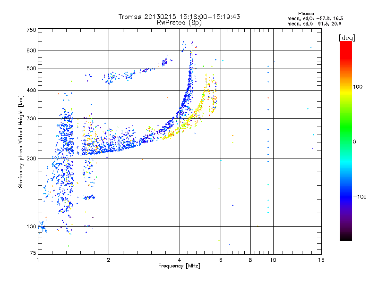
Task: Click the x-axis tick label '6'
Action: pos(221,260)
